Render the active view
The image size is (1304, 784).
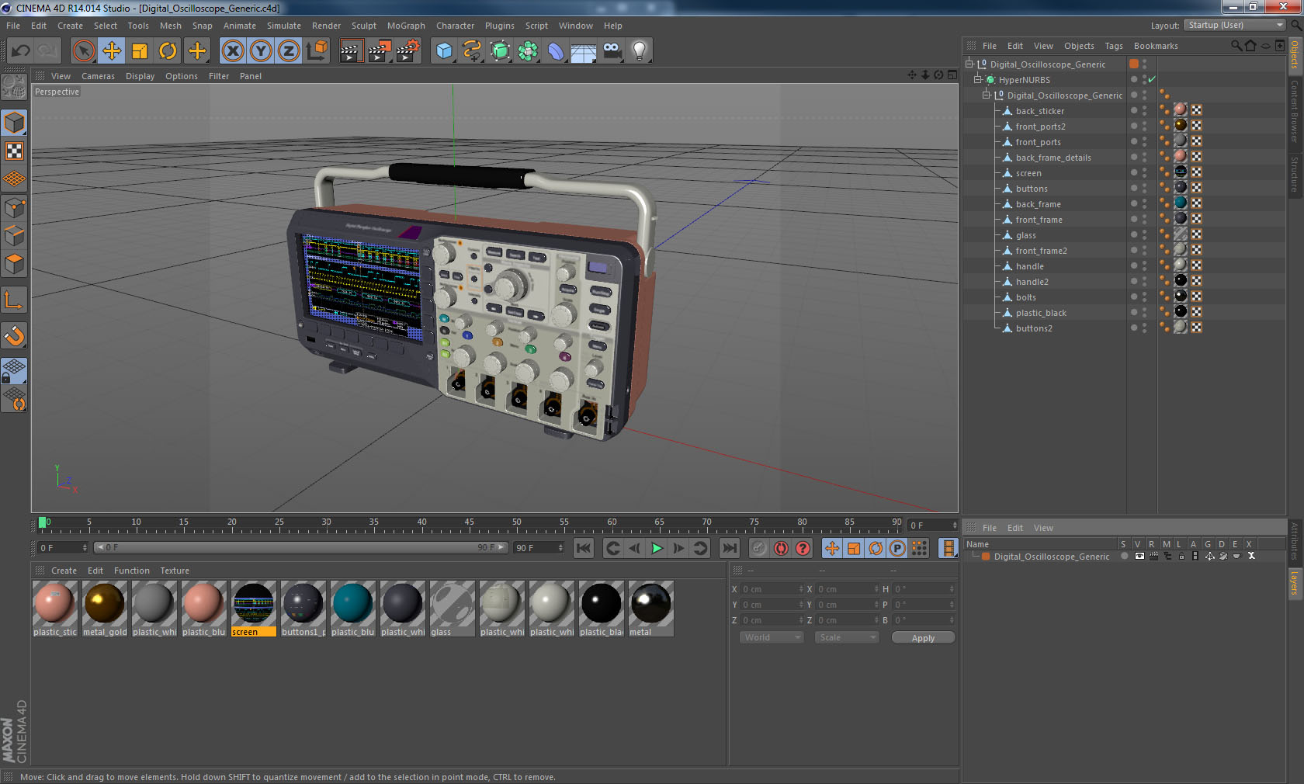pos(351,51)
